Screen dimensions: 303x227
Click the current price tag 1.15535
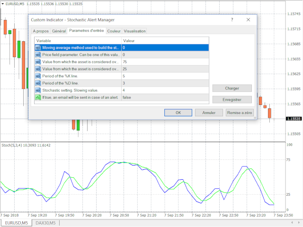click(x=294, y=119)
